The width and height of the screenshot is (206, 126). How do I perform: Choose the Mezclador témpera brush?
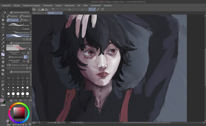[18, 33]
